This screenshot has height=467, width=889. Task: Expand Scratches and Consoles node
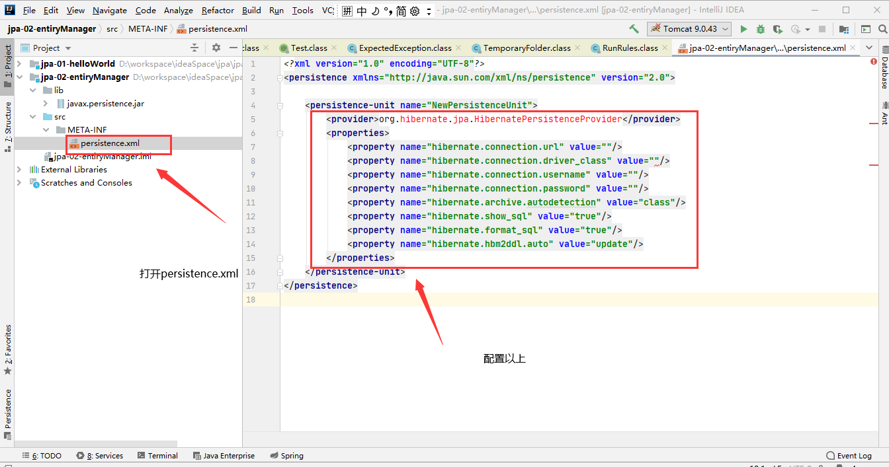click(x=19, y=183)
